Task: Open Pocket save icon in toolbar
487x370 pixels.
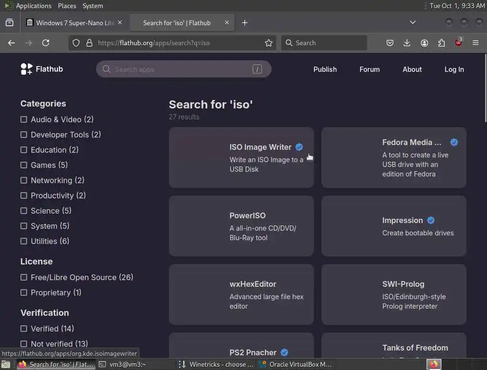Action: [390, 43]
